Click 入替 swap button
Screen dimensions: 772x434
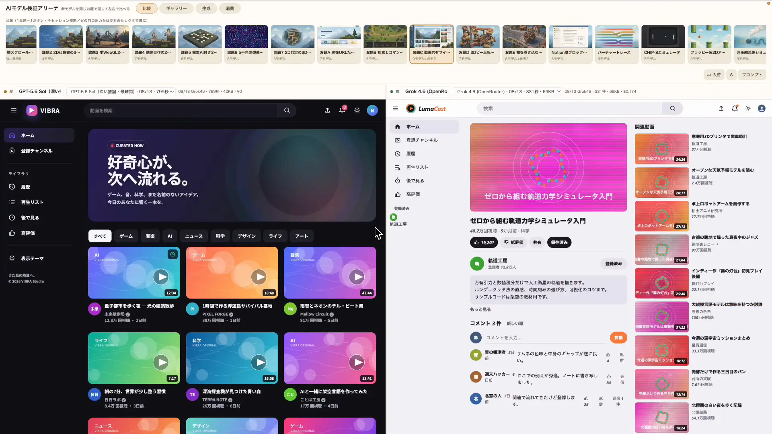714,75
